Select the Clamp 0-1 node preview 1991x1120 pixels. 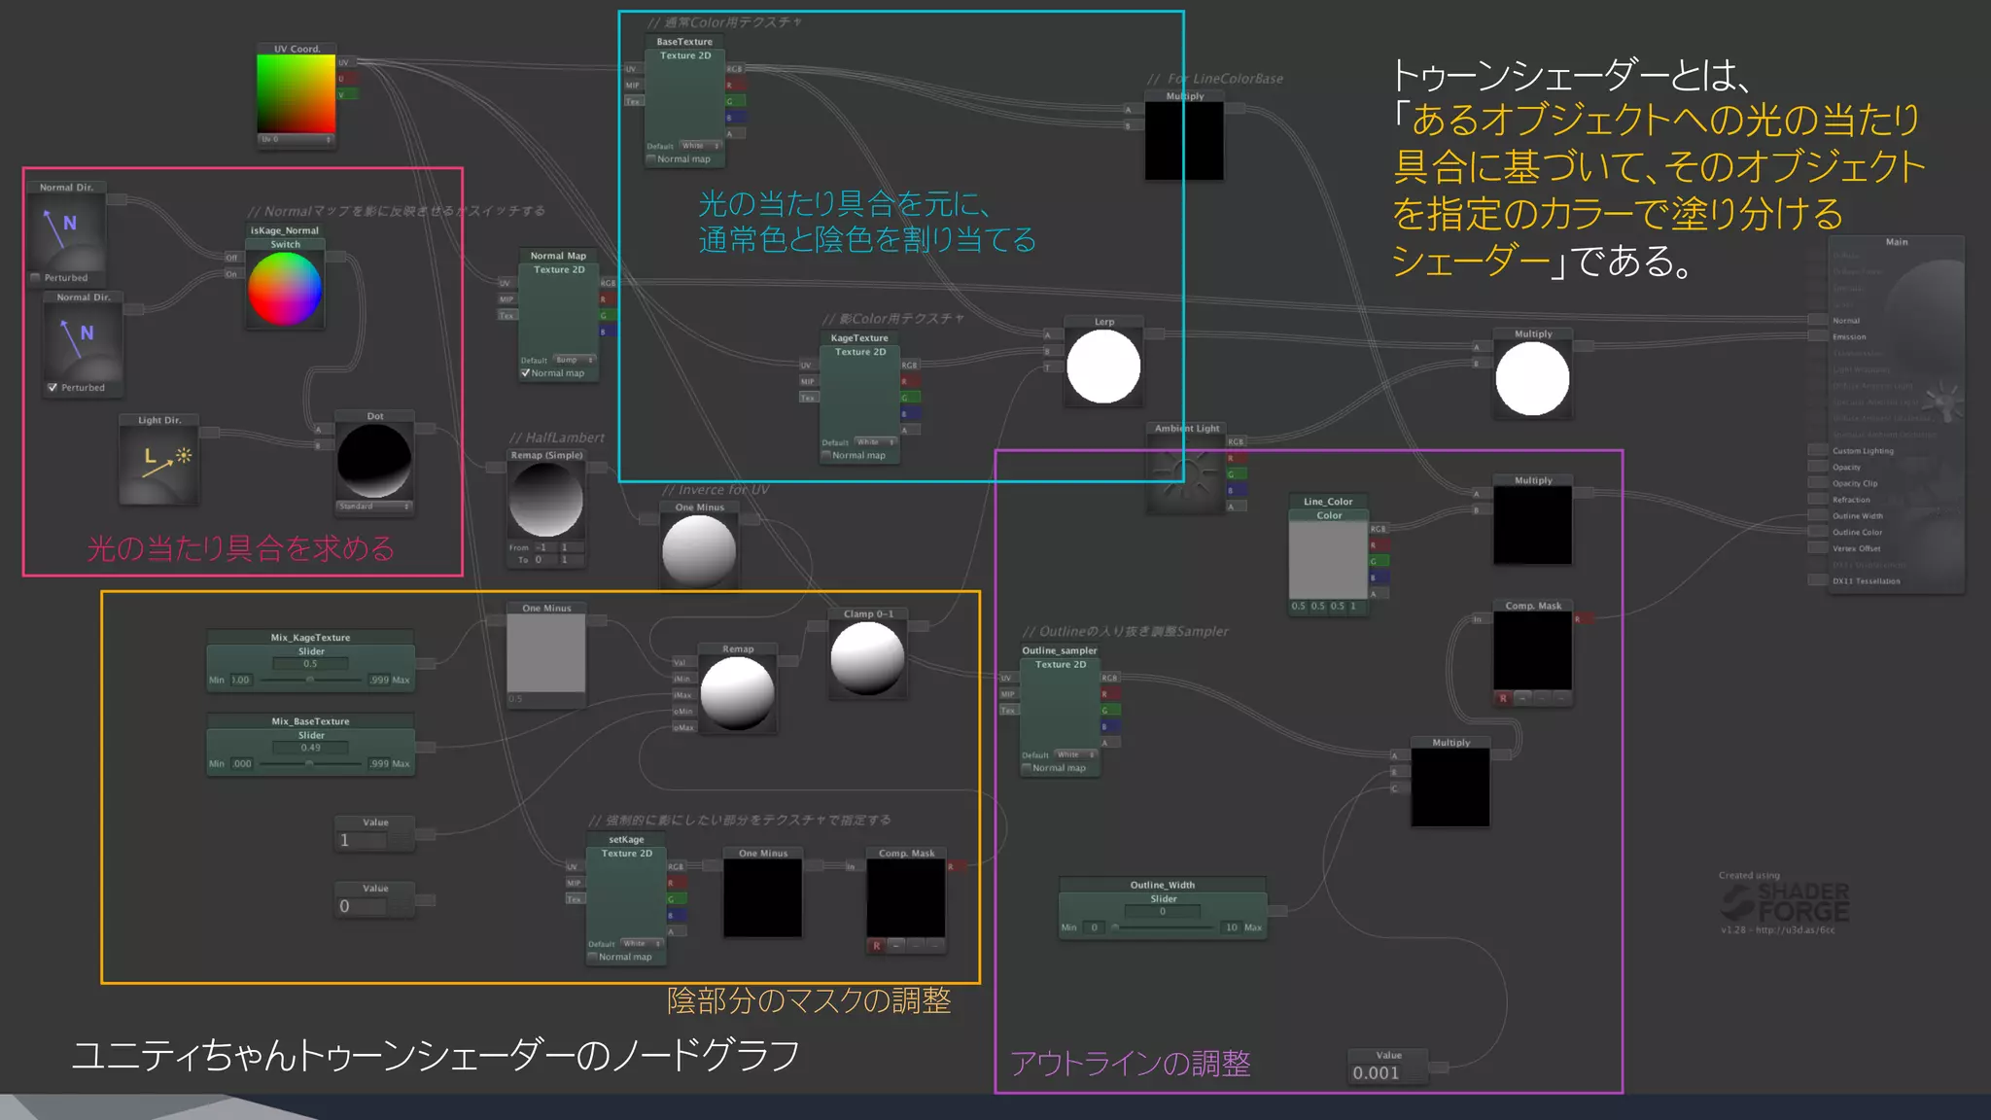pos(867,658)
